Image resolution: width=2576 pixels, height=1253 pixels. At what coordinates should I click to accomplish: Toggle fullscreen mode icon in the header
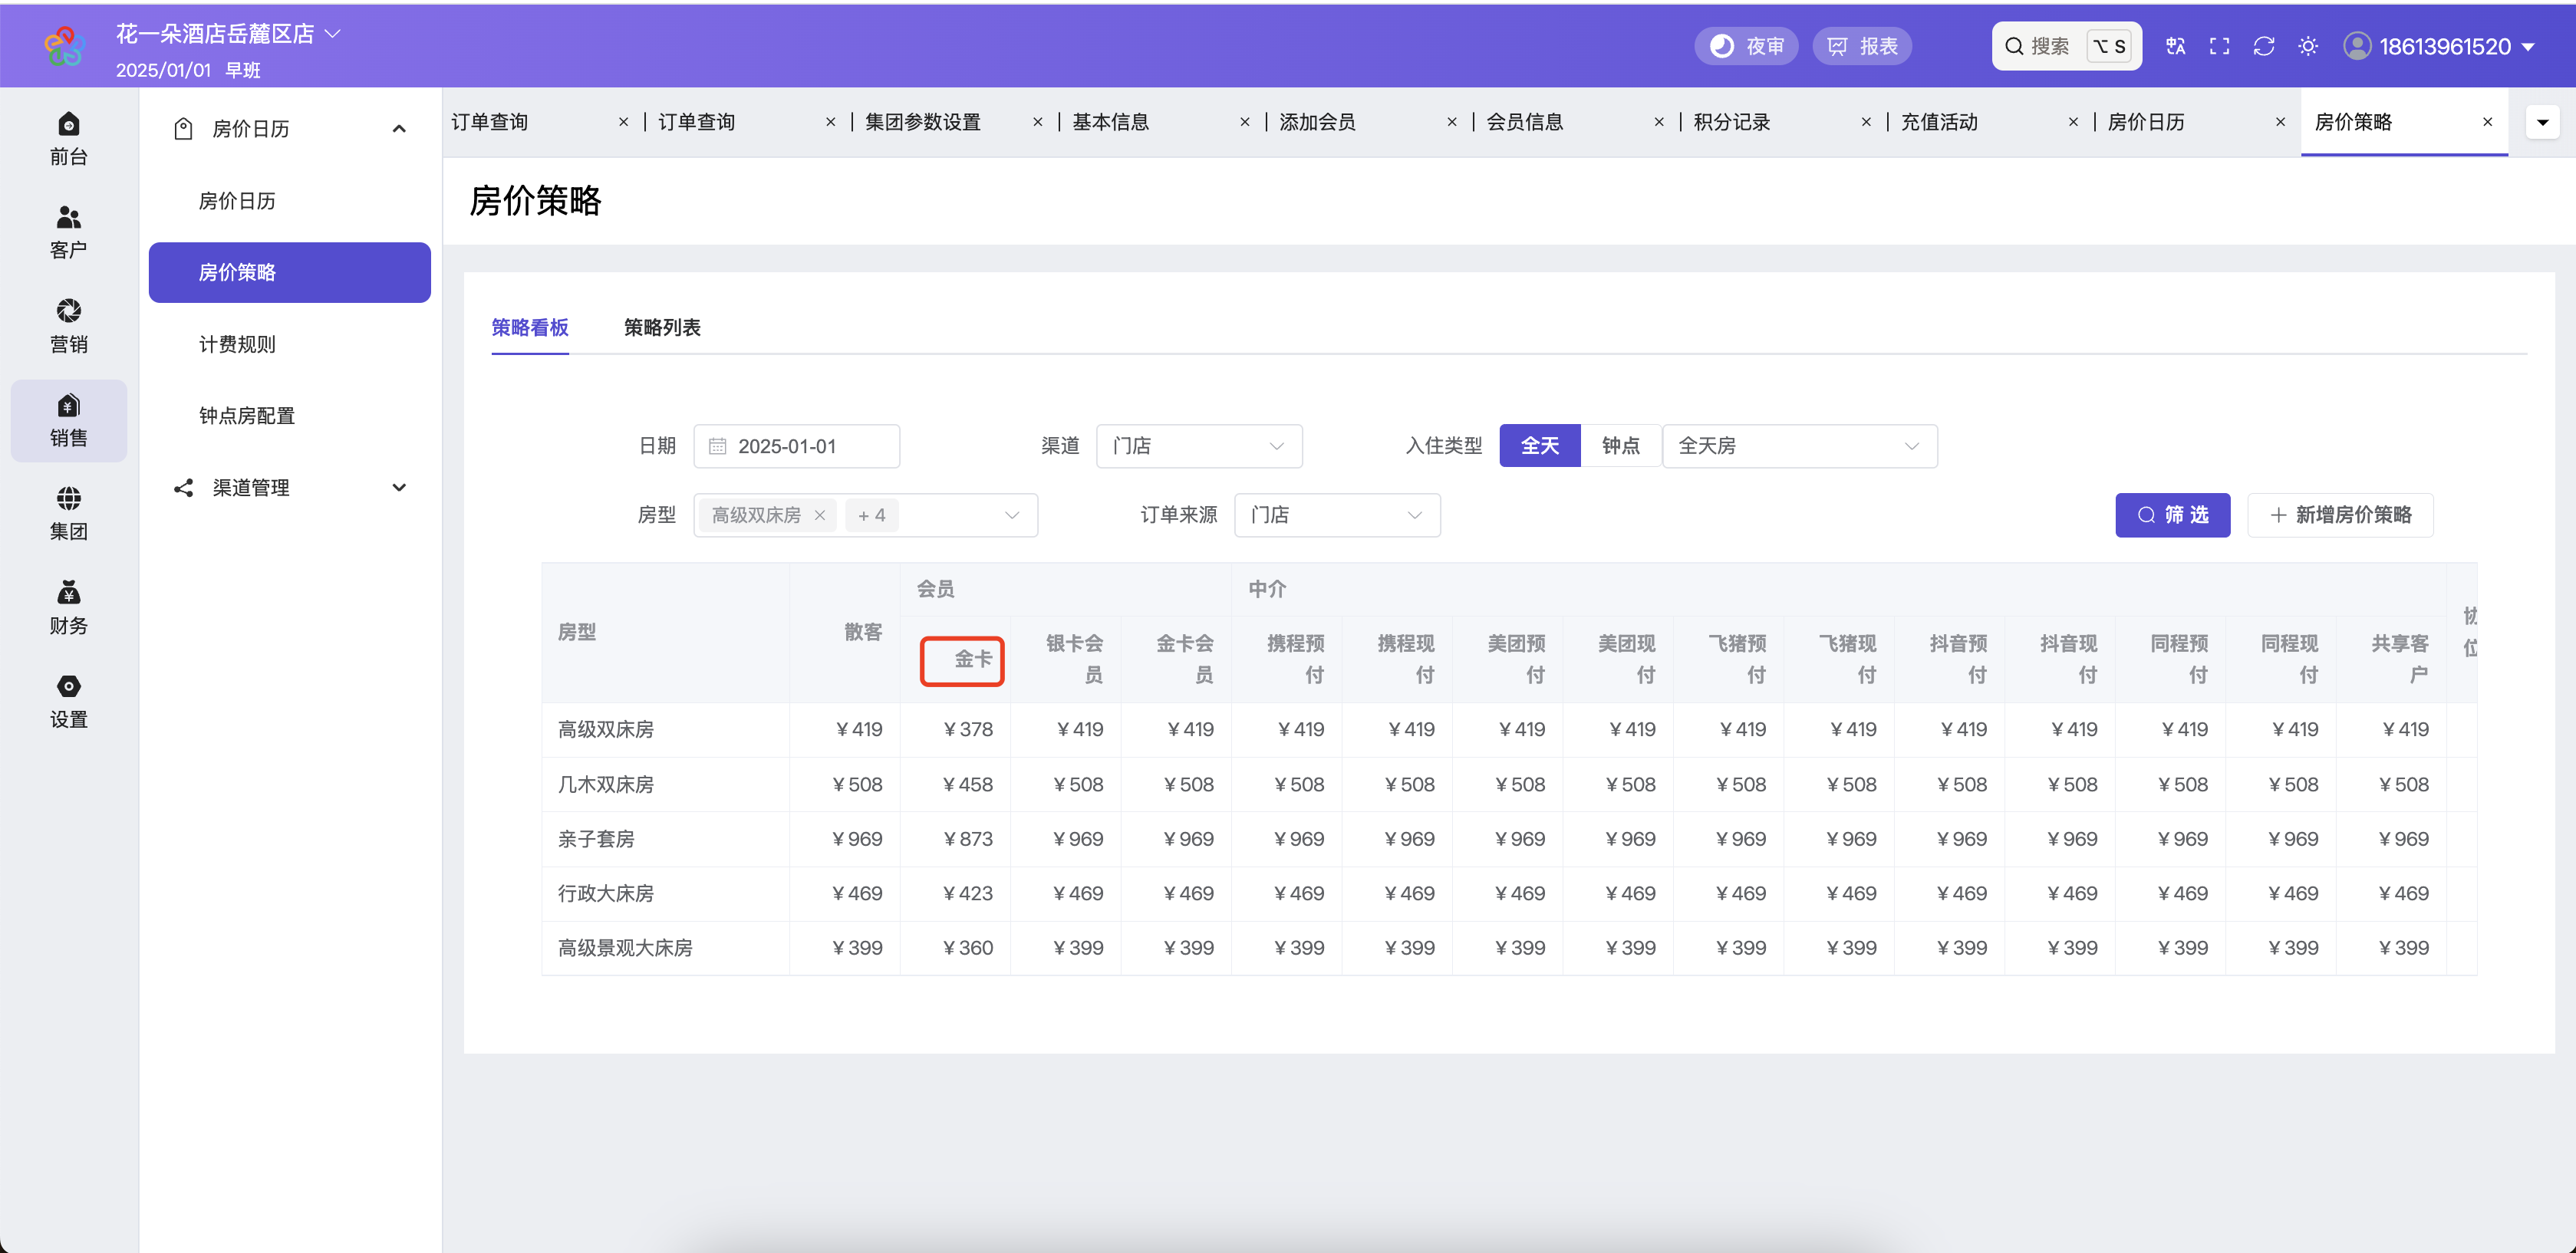[x=2219, y=46]
